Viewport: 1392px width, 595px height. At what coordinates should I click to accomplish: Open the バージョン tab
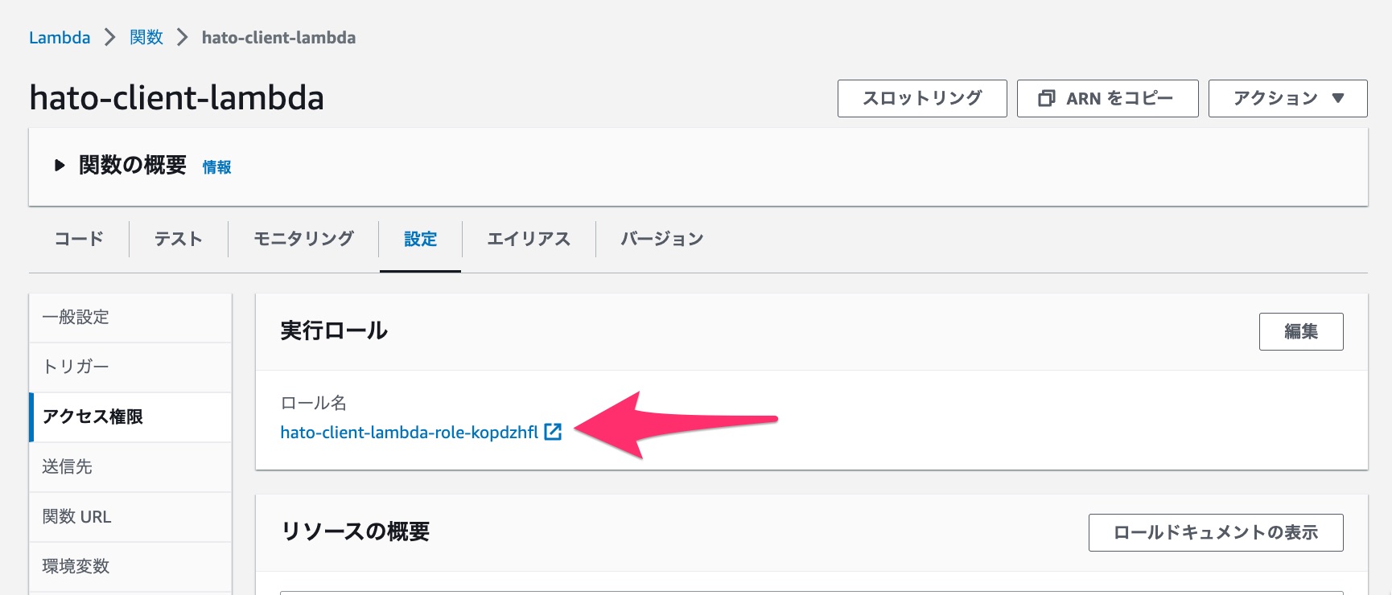[661, 239]
